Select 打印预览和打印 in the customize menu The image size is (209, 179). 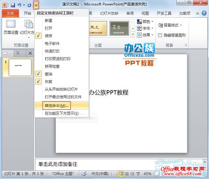pyautogui.click(x=62, y=59)
